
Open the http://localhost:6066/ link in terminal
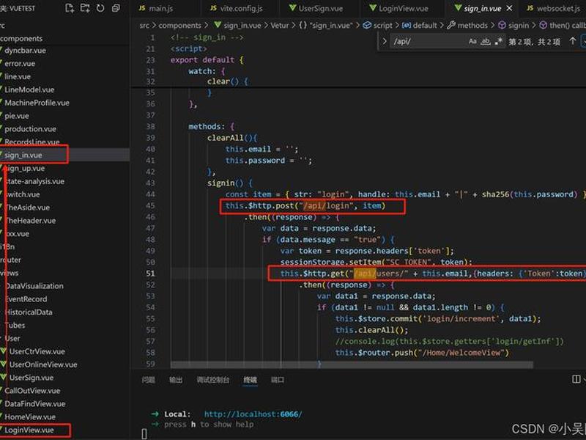253,414
